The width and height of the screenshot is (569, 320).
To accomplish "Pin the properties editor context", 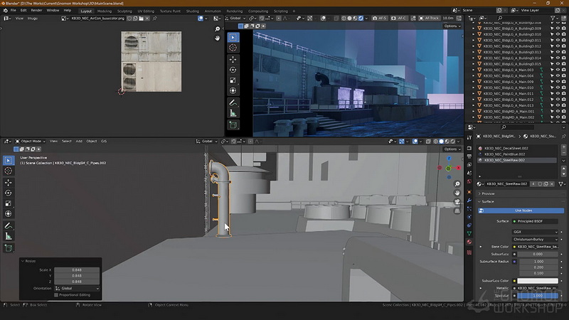I will (563, 137).
